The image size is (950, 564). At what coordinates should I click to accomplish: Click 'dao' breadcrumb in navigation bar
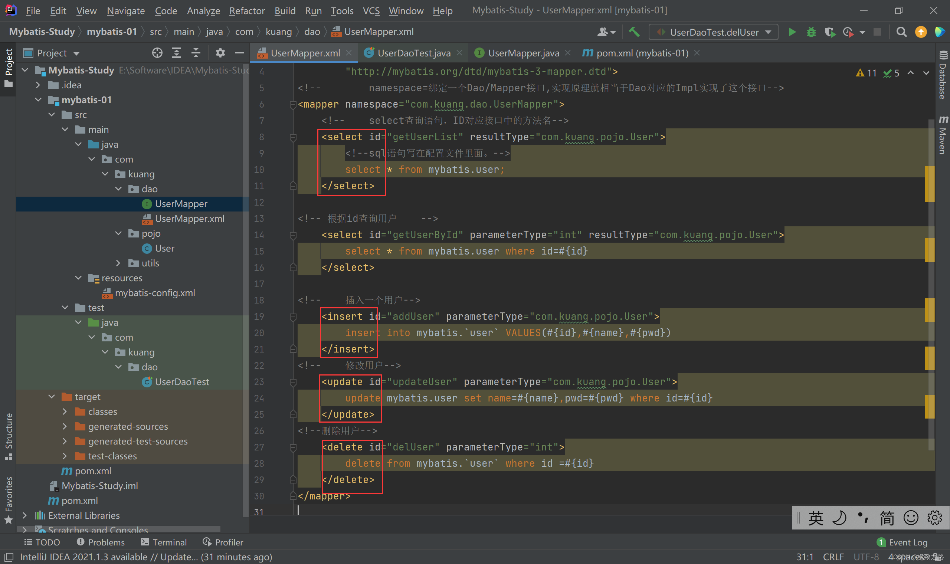click(x=312, y=32)
